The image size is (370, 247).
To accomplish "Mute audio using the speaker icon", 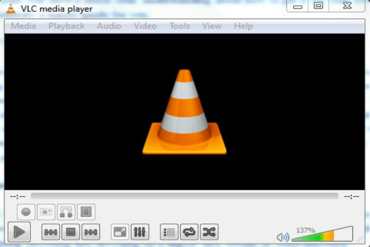I will coord(282,237).
